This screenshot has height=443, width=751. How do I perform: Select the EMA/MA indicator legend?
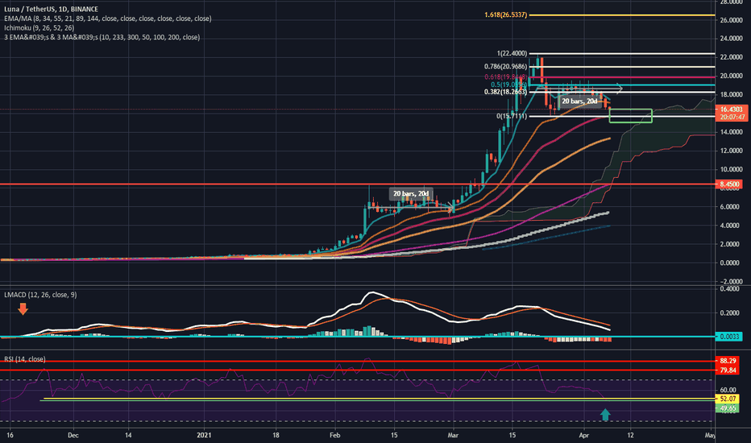coord(108,19)
